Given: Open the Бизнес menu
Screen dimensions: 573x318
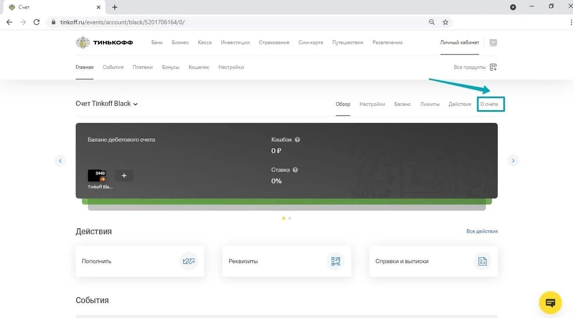Looking at the screenshot, I should [180, 43].
